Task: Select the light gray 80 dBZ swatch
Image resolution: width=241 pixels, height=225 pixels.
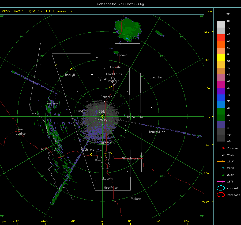Action: click(221, 24)
